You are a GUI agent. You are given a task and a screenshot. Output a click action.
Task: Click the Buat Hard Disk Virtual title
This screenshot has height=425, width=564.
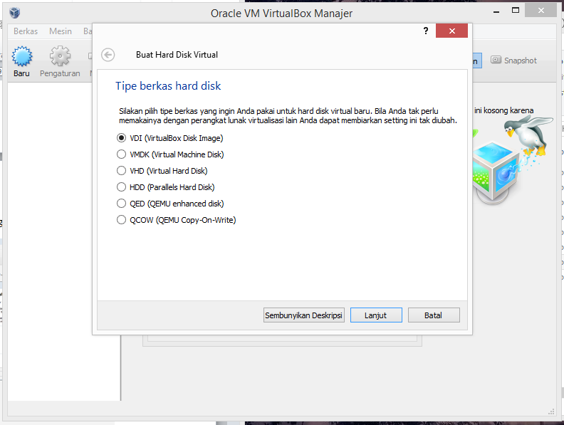click(177, 55)
